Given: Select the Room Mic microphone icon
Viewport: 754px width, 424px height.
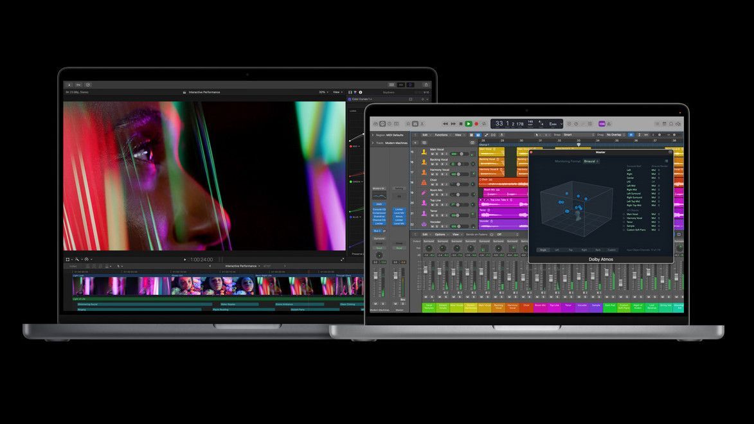Looking at the screenshot, I should click(x=424, y=193).
